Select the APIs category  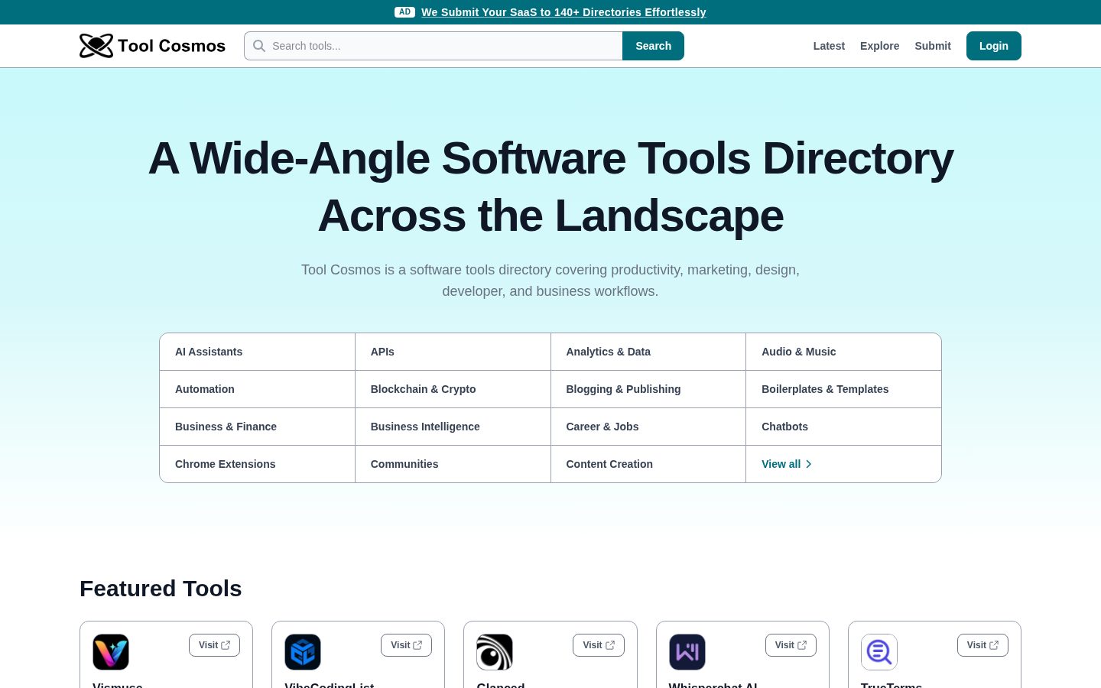(453, 352)
